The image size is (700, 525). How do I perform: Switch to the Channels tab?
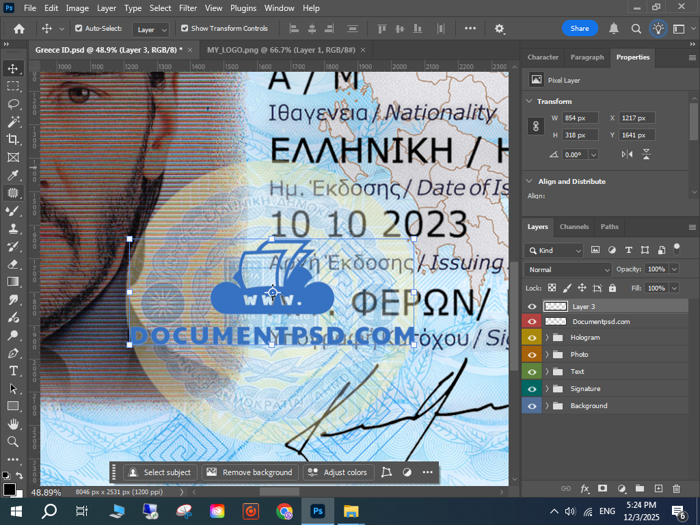point(574,227)
